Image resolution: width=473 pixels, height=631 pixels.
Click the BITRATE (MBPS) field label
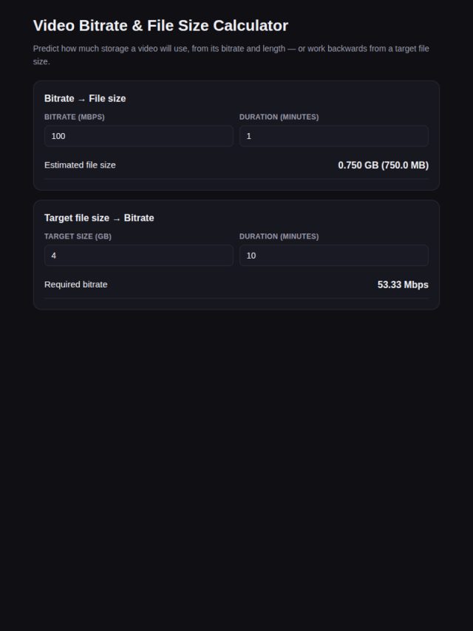click(x=75, y=117)
